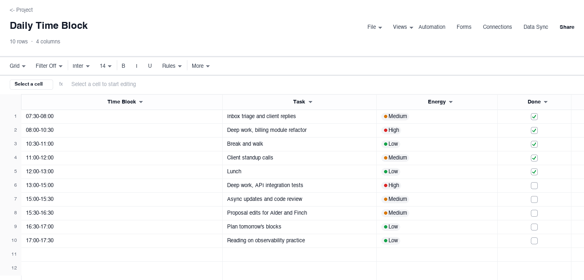
Task: Select row 6 header number
Action: pyautogui.click(x=15, y=185)
